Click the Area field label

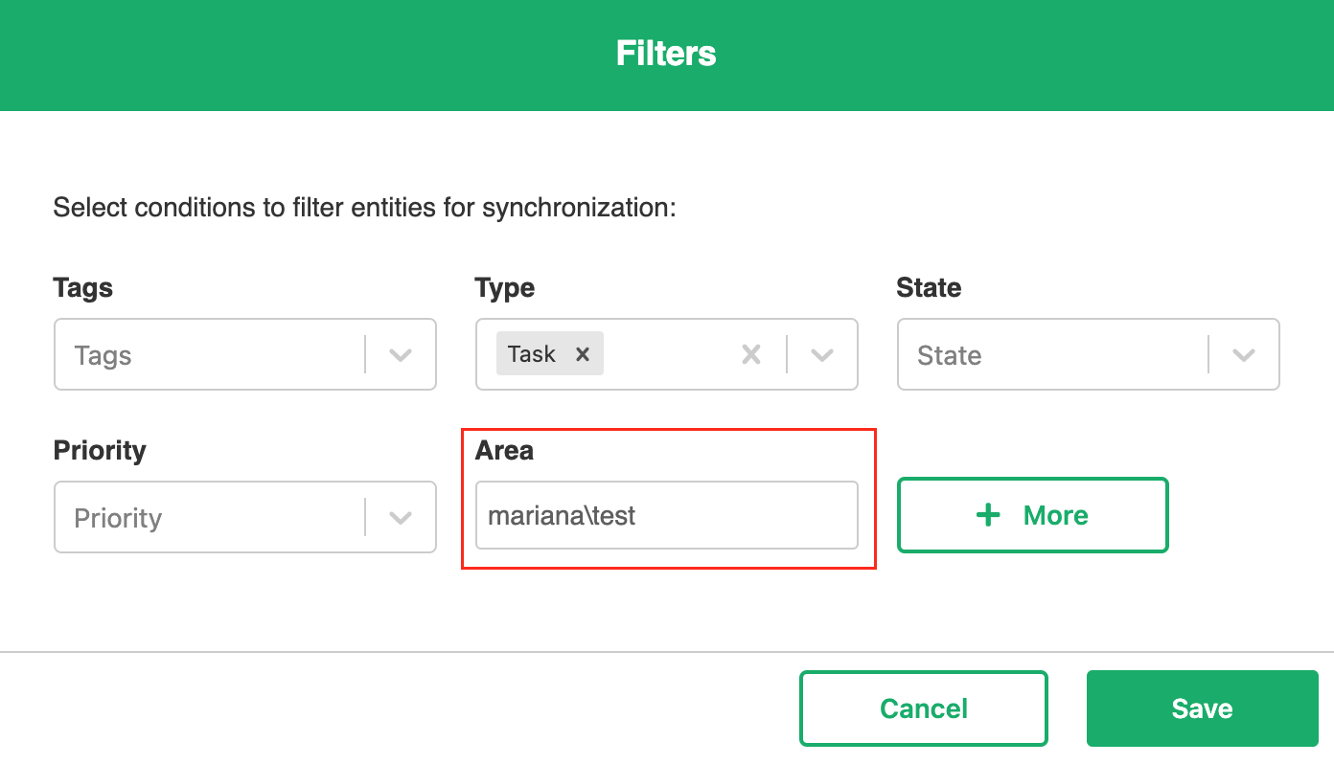coord(504,450)
